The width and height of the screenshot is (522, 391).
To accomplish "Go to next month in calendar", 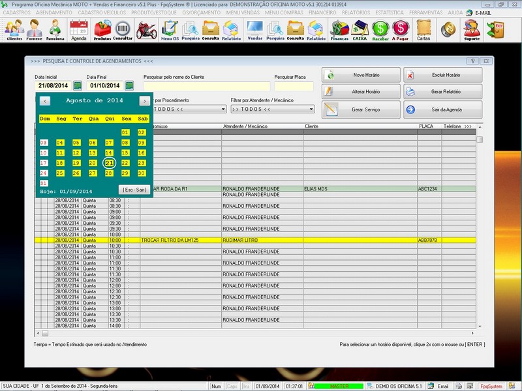I will click(144, 101).
